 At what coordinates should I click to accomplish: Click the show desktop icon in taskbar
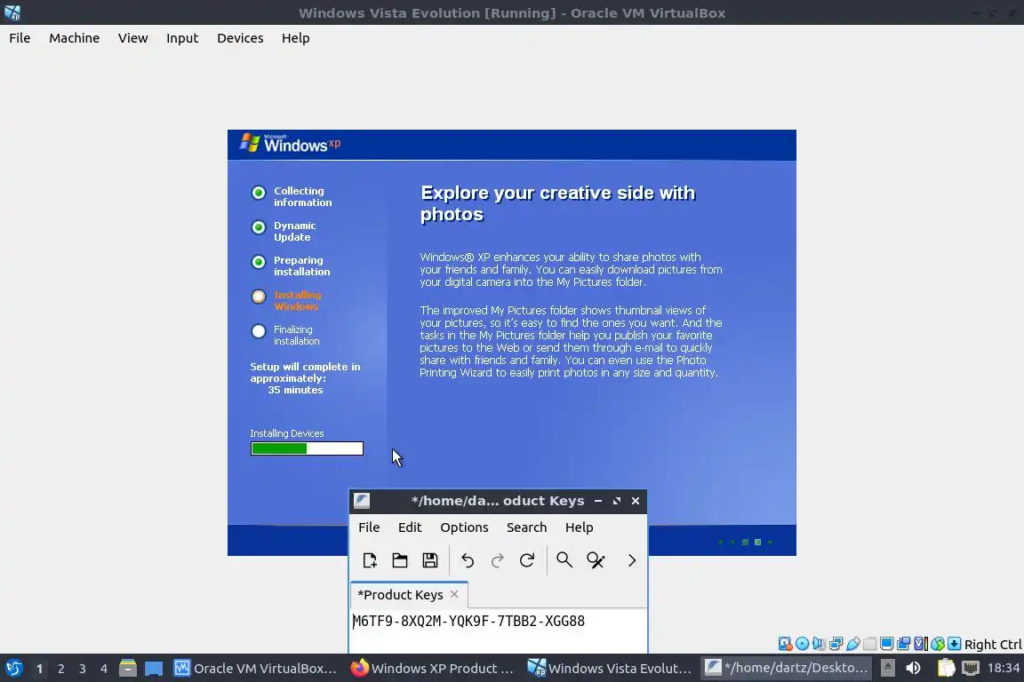coord(154,669)
